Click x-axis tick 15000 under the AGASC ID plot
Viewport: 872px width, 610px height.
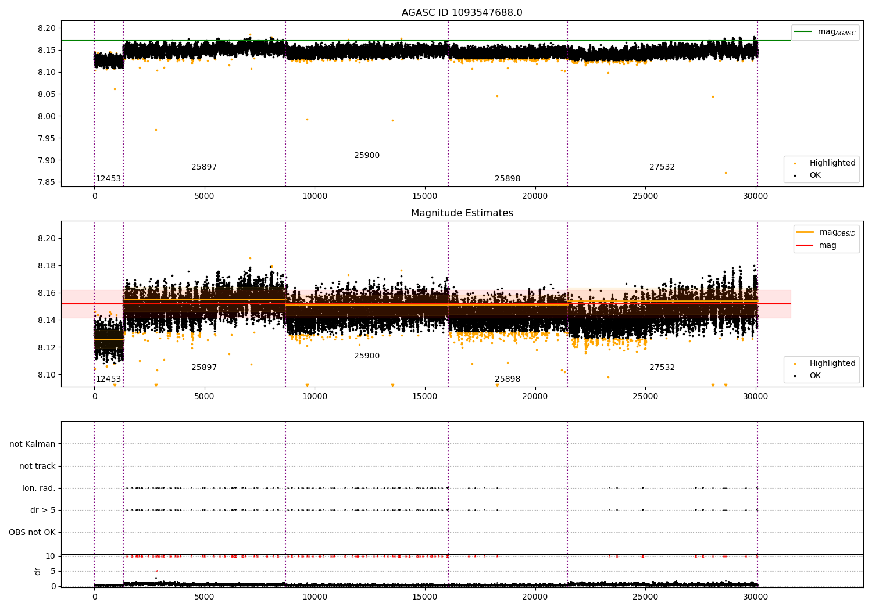point(425,196)
